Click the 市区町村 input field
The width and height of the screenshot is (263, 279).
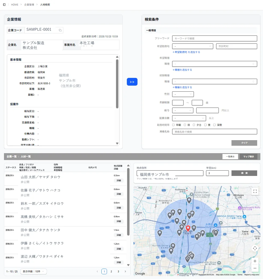click(237, 46)
